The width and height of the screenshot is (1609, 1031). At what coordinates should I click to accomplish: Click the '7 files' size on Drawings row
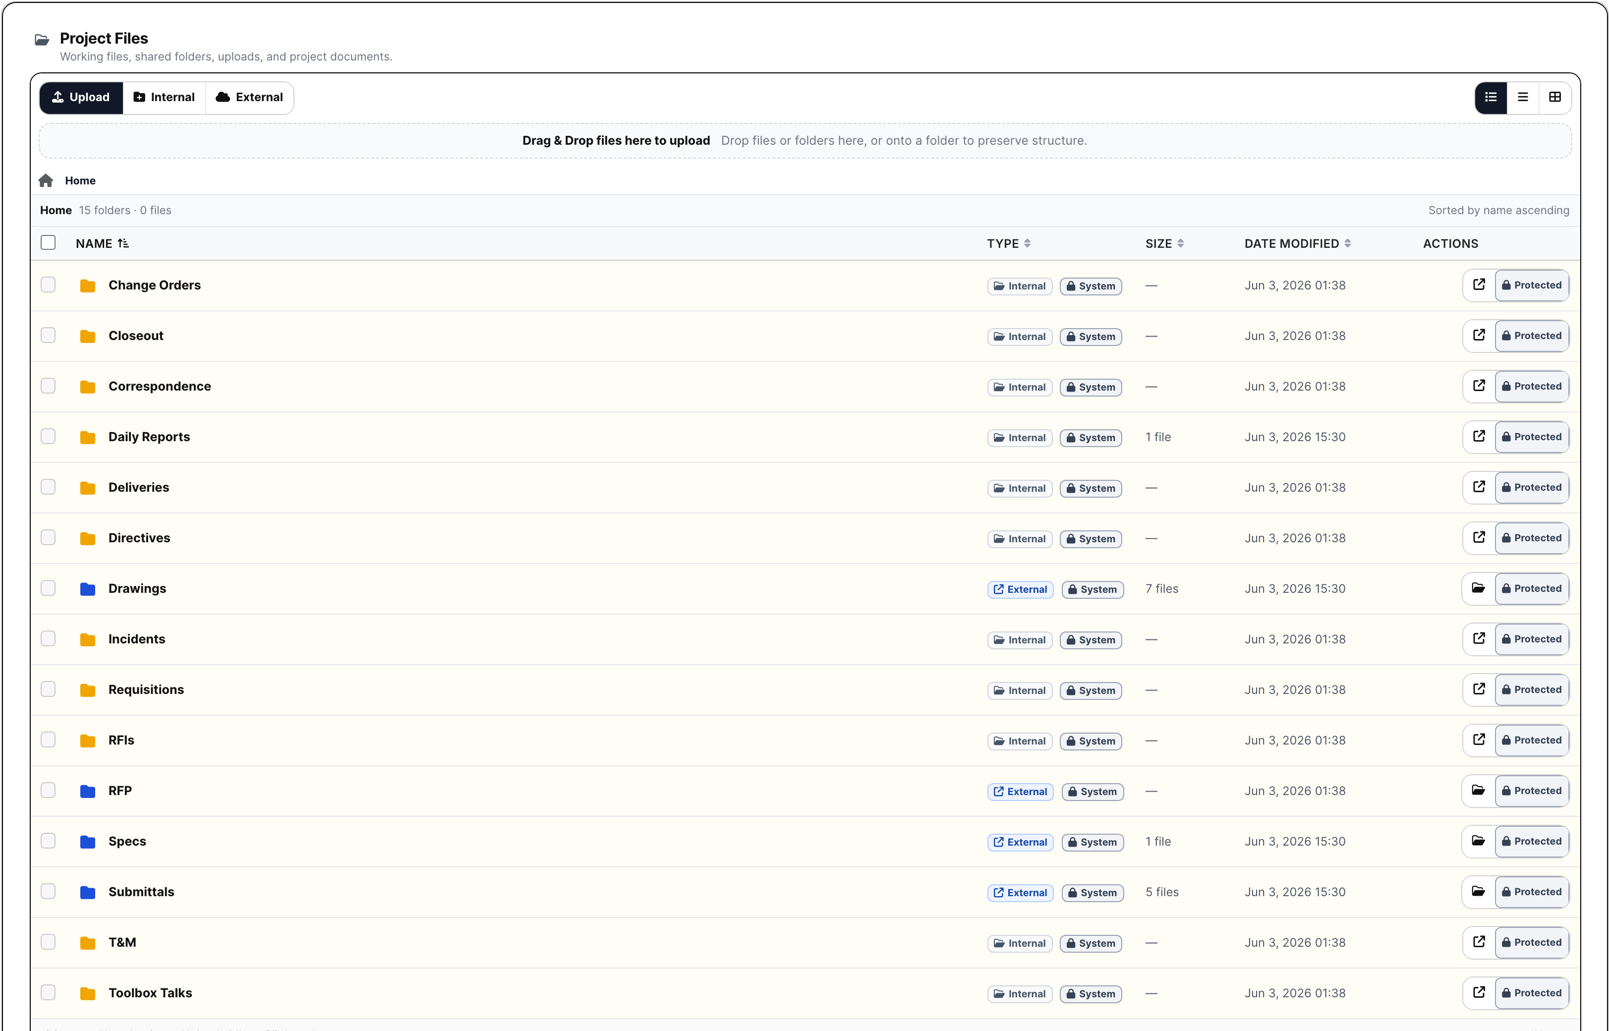(x=1162, y=588)
